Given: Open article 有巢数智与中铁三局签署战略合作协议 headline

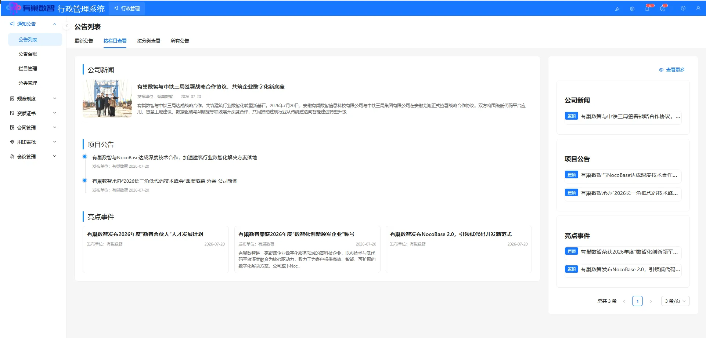Looking at the screenshot, I should point(211,87).
